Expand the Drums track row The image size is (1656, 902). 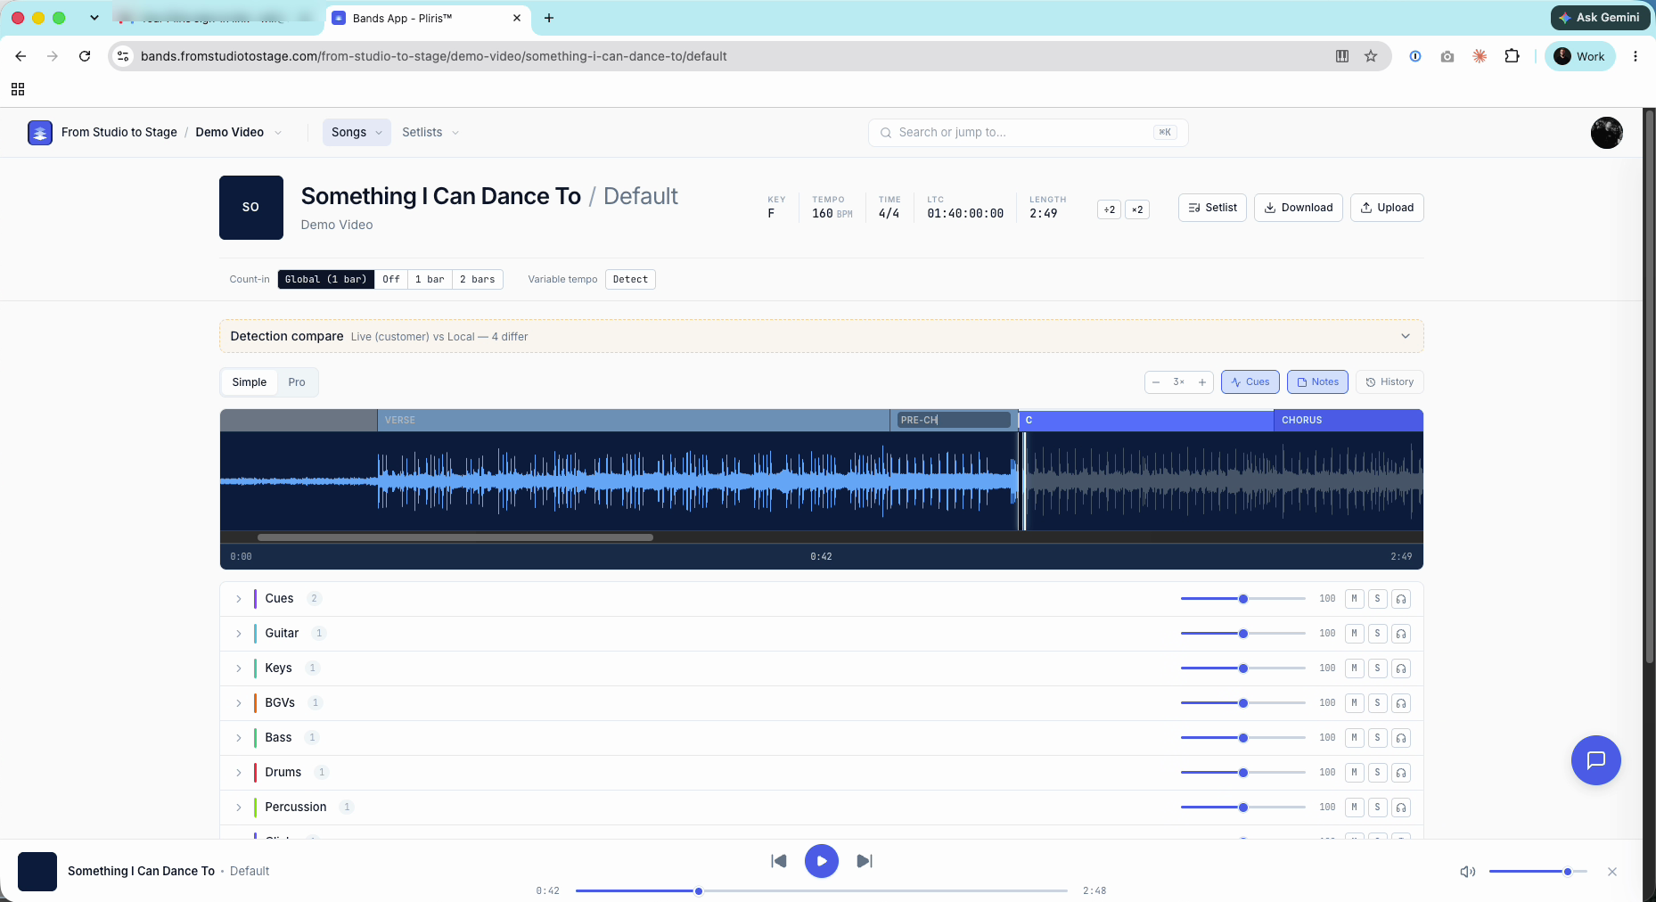click(239, 773)
